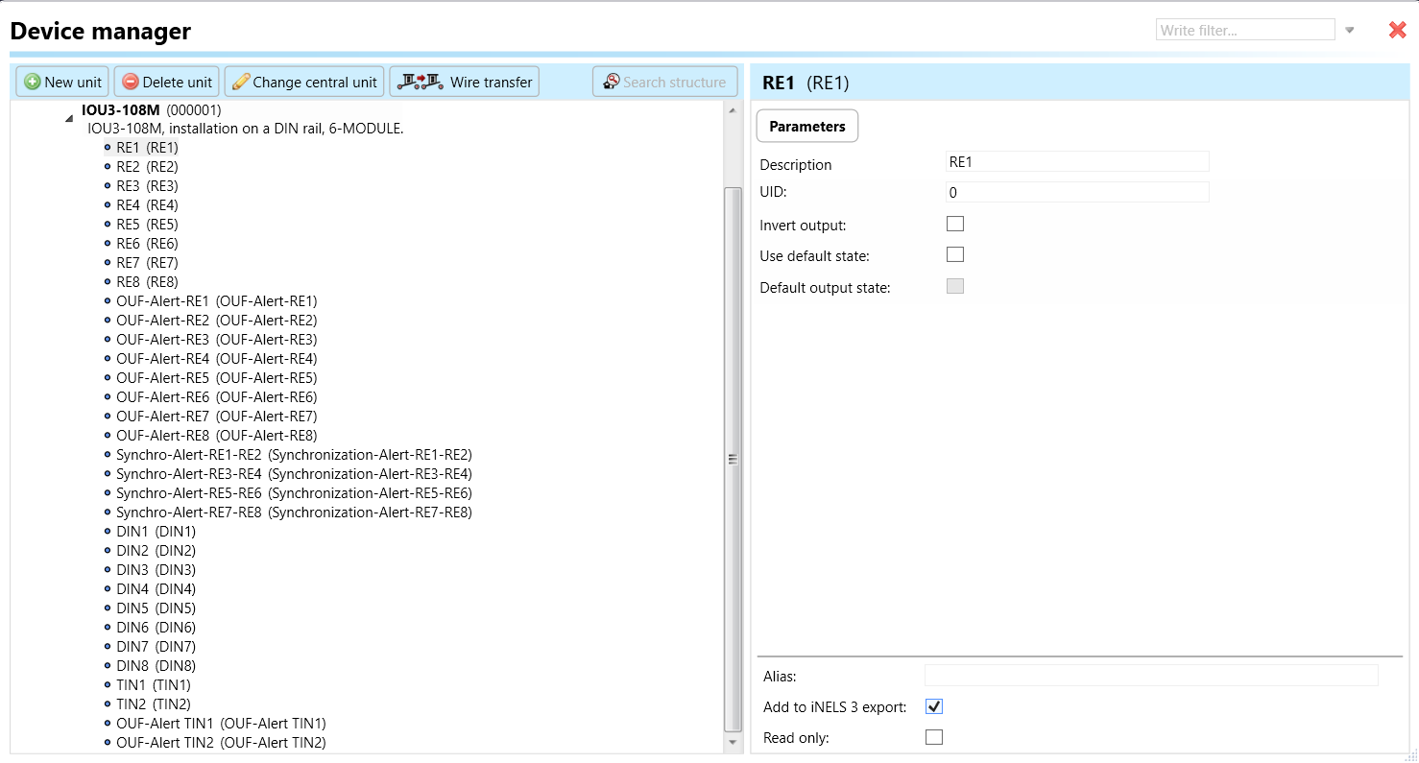Select OUF-Alert-RE6 tree item

[216, 397]
